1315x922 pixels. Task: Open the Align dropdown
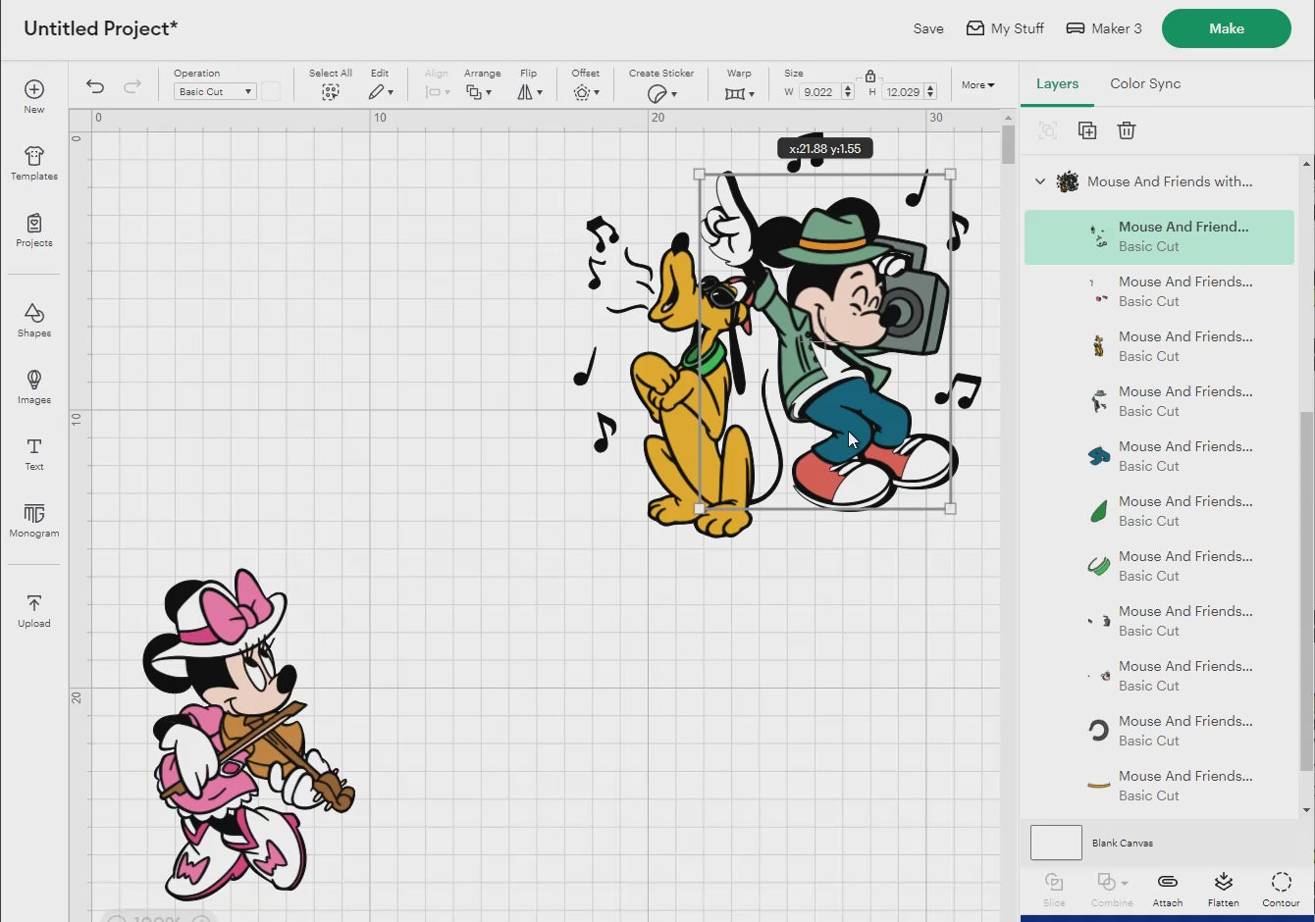[x=438, y=92]
